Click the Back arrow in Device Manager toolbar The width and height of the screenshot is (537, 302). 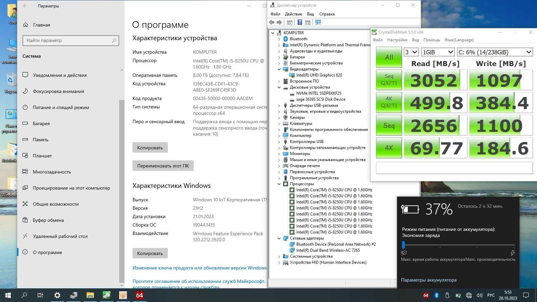[x=272, y=22]
